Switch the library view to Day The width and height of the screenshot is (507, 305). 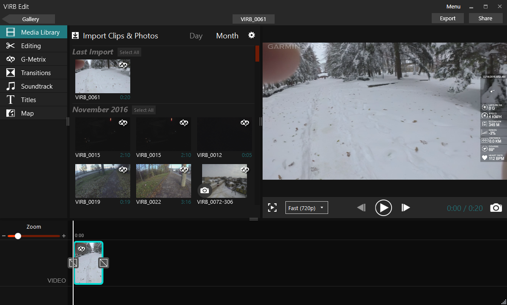[x=196, y=36]
